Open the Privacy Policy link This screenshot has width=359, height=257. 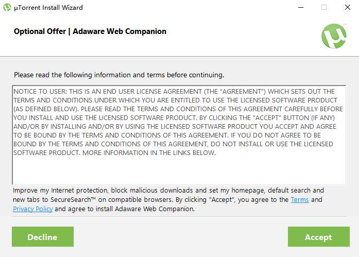[32, 209]
